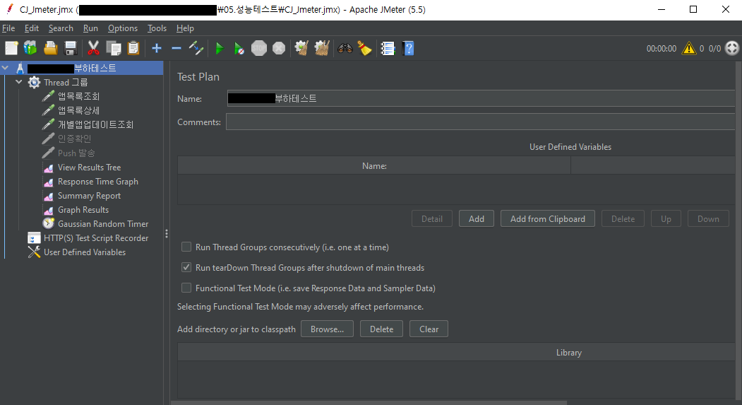The height and width of the screenshot is (405, 742).
Task: Open the Templates icon in toolbar
Action: 31,48
